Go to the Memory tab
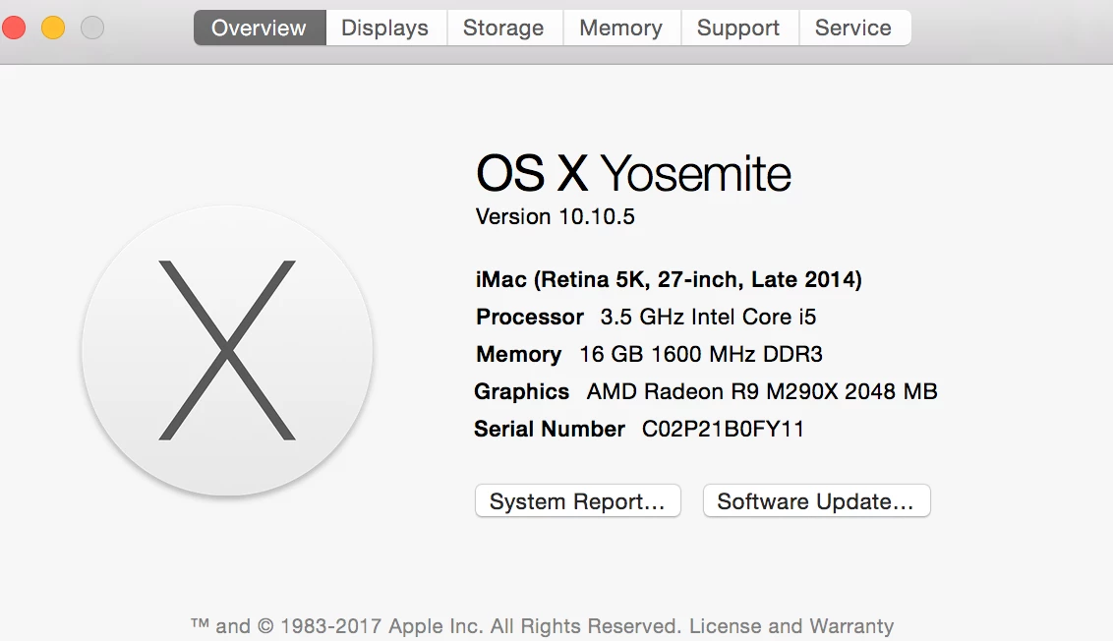Screen dimensions: 1113x641 pos(620,28)
